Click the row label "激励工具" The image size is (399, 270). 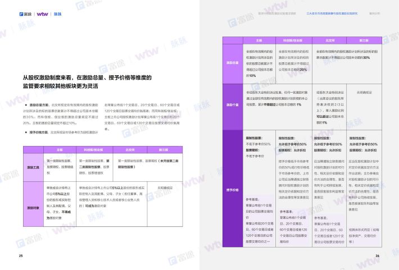click(33, 167)
